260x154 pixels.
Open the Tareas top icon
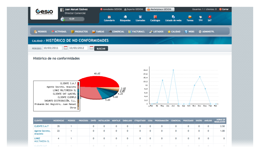[x=190, y=17]
